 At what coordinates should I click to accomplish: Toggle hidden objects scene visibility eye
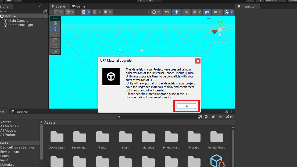pyautogui.click(x=207, y=12)
